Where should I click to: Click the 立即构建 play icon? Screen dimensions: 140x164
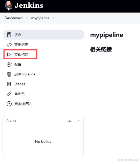pos(9,54)
